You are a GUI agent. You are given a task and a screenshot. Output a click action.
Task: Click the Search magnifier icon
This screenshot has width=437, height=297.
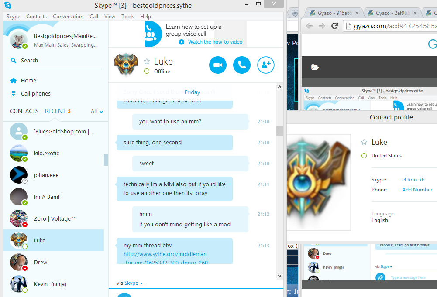[14, 60]
